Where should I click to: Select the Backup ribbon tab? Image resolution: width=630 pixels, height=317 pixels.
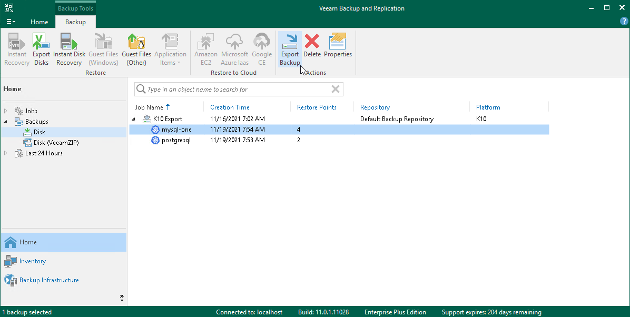coord(75,22)
